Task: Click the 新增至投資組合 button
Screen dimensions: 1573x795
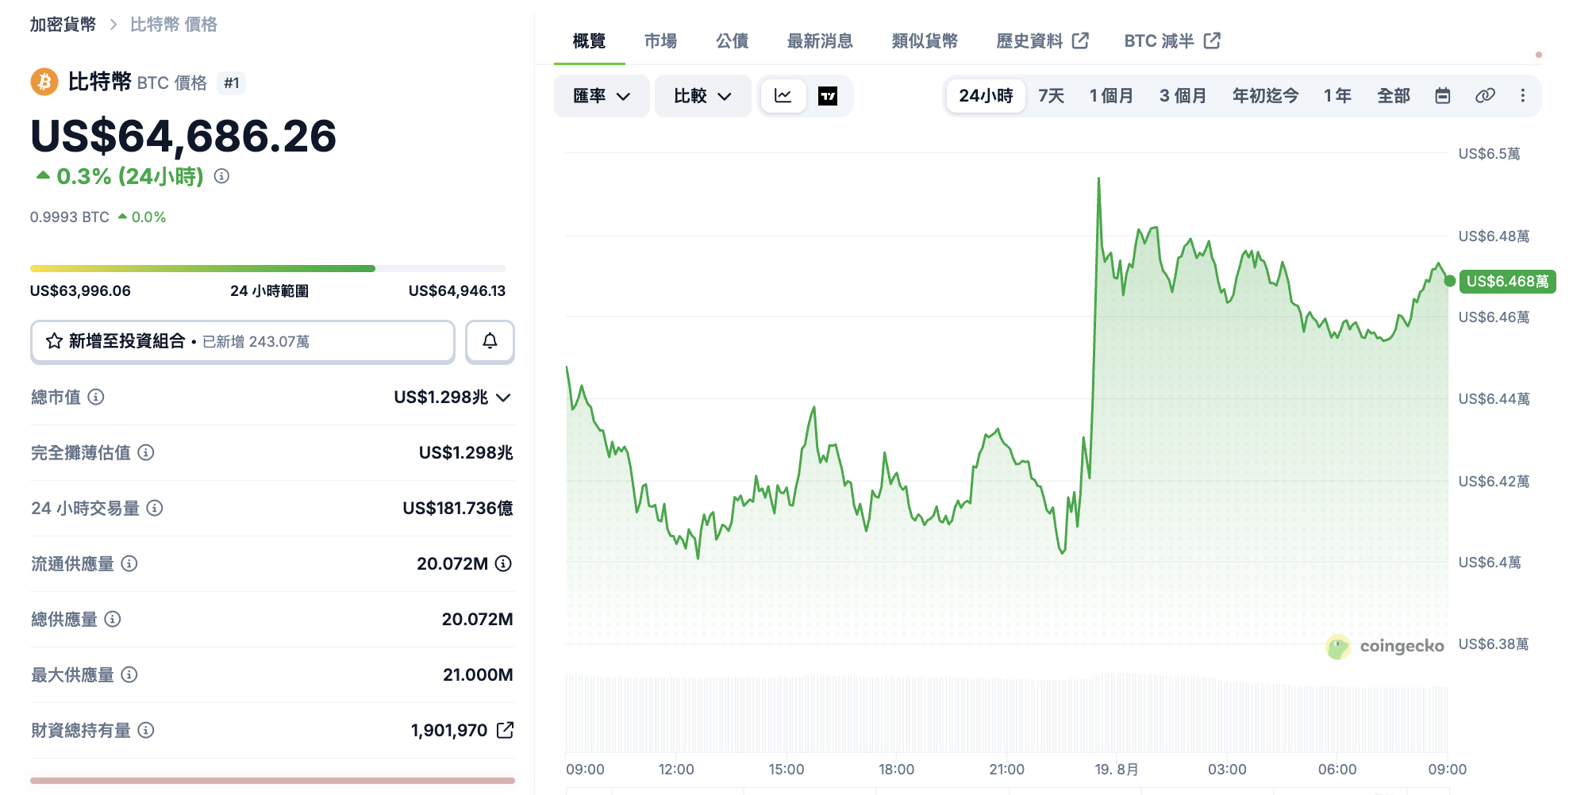Action: pyautogui.click(x=243, y=341)
